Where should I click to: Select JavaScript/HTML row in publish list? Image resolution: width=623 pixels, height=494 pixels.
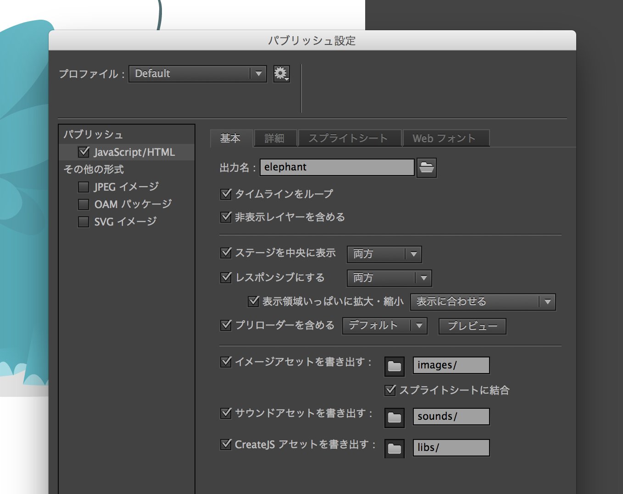tap(127, 152)
